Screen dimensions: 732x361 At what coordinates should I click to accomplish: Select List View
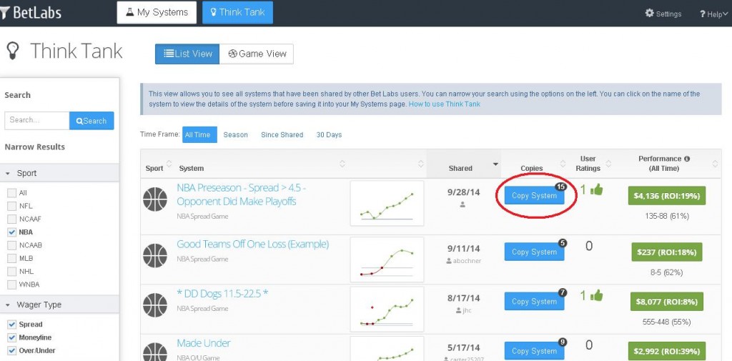[187, 54]
